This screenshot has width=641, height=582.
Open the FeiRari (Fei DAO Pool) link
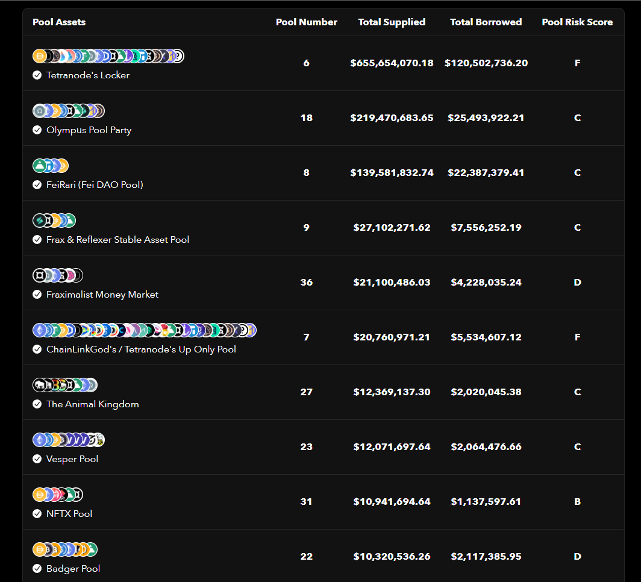(95, 185)
